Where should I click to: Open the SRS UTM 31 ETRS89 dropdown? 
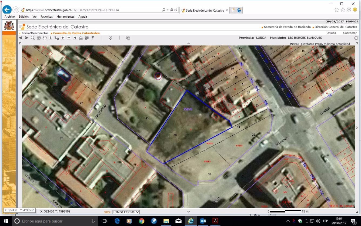coord(126,212)
